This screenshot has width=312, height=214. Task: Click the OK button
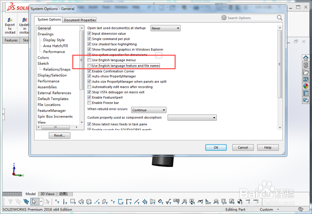click(x=216, y=147)
